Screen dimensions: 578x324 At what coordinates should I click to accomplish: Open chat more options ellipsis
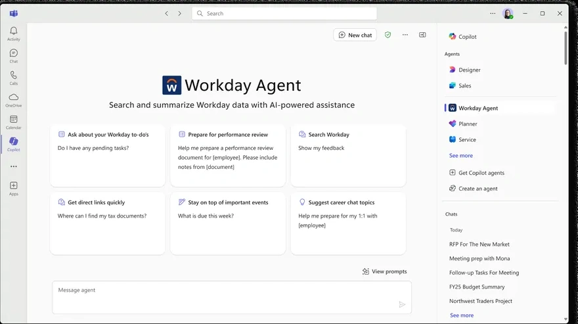pos(405,35)
